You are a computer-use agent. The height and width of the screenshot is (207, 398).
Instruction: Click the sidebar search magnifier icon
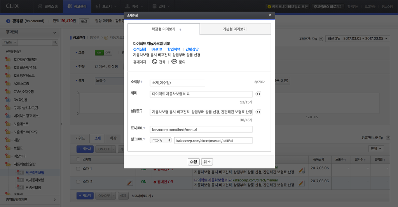coord(55,43)
